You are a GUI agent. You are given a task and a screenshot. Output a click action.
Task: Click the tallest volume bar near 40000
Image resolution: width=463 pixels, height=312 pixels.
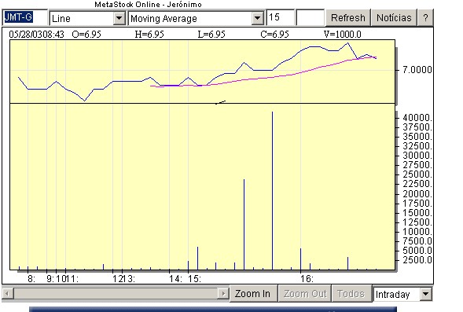[272, 190]
